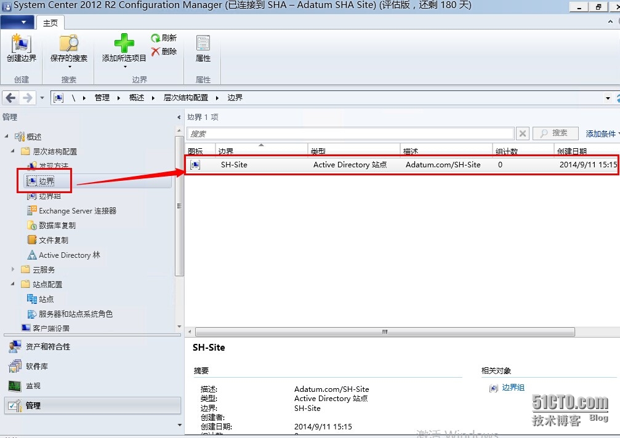Collapse the 层次结构配置 folder node
Screen dimensions: 620x438
click(x=13, y=151)
